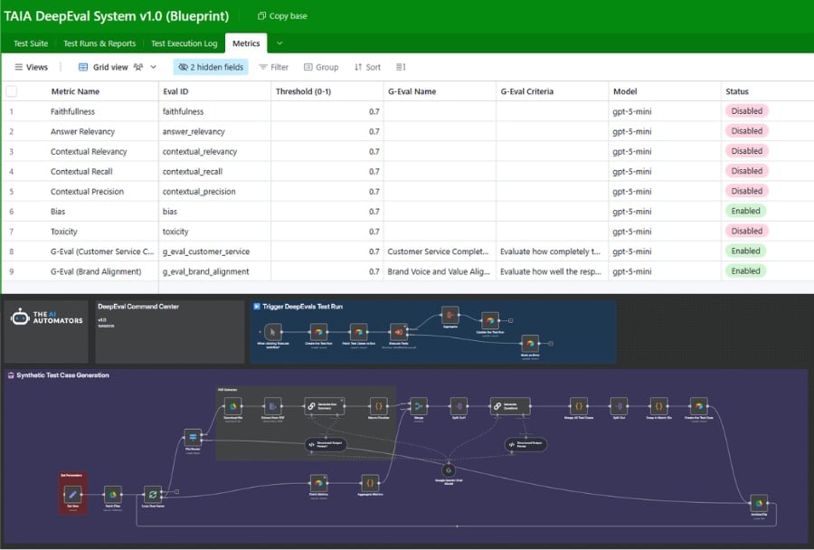Click the Threshold cell for Toxicity
814x550 pixels.
pyautogui.click(x=327, y=231)
